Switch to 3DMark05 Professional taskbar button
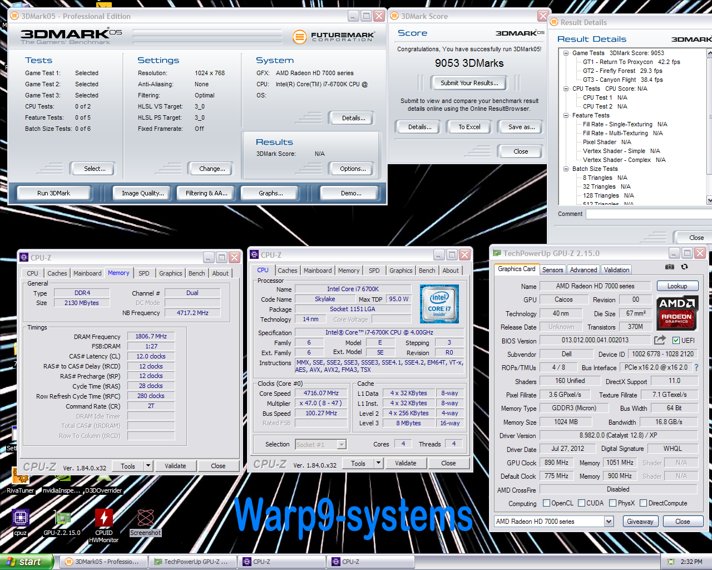 pos(103,562)
